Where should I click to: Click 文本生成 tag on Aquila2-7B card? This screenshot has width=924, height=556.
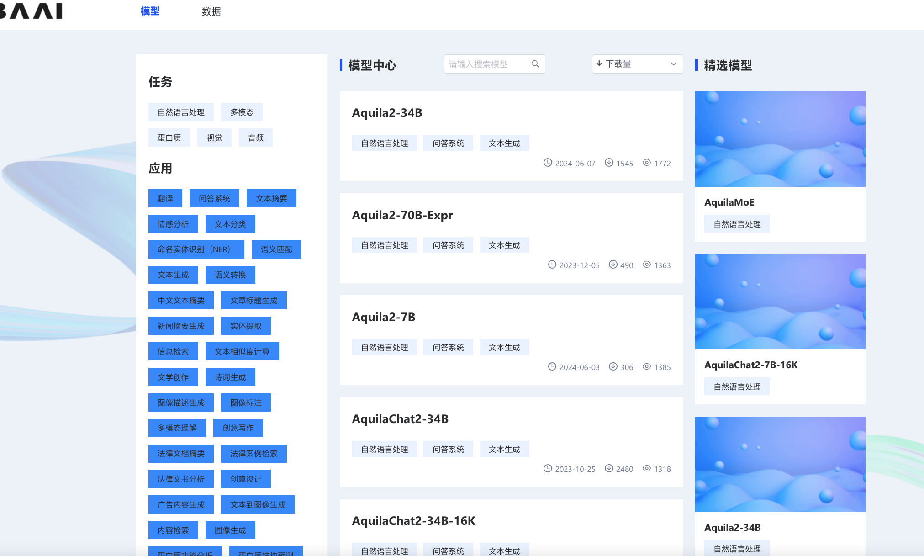pos(504,347)
